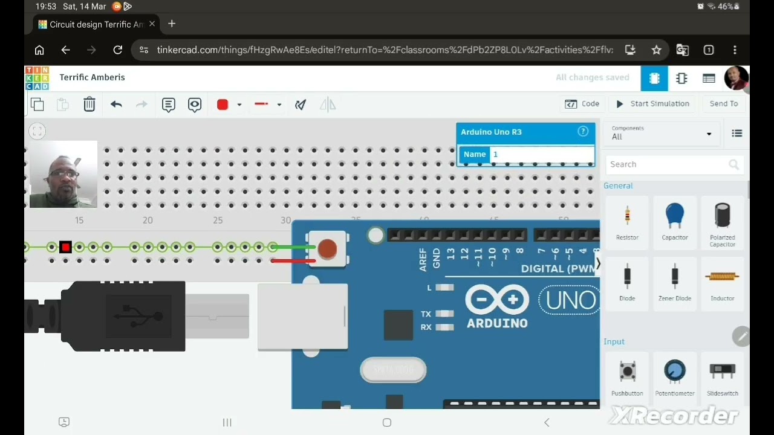
Task: Click the download page icon
Action: [630, 50]
